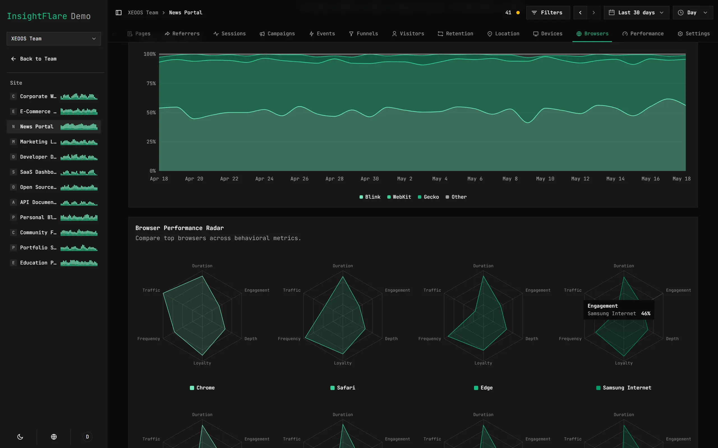
Task: Click the API Documen… site letter badge
Action: pos(13,202)
